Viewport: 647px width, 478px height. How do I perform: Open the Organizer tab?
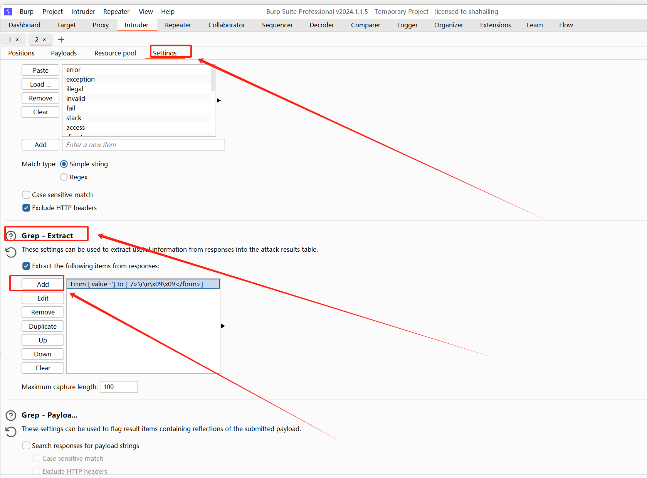449,25
